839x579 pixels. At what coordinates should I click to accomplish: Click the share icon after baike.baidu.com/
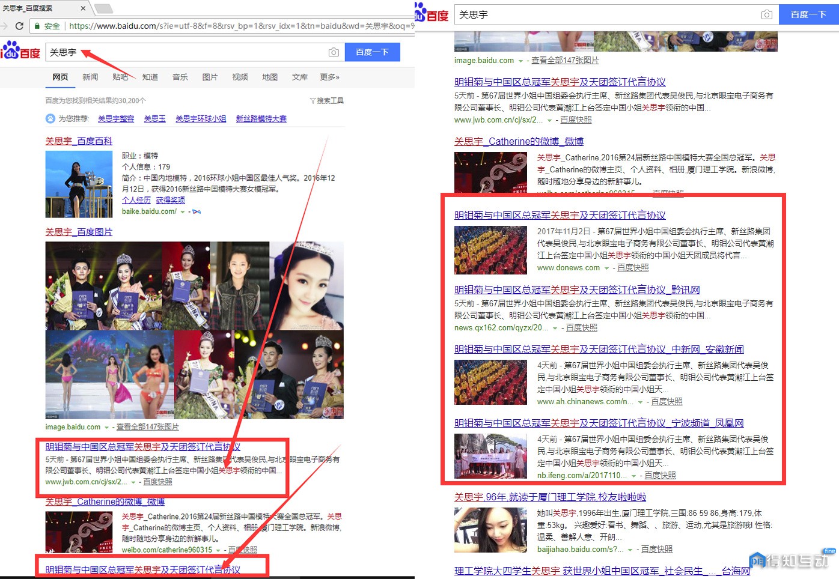pos(197,211)
